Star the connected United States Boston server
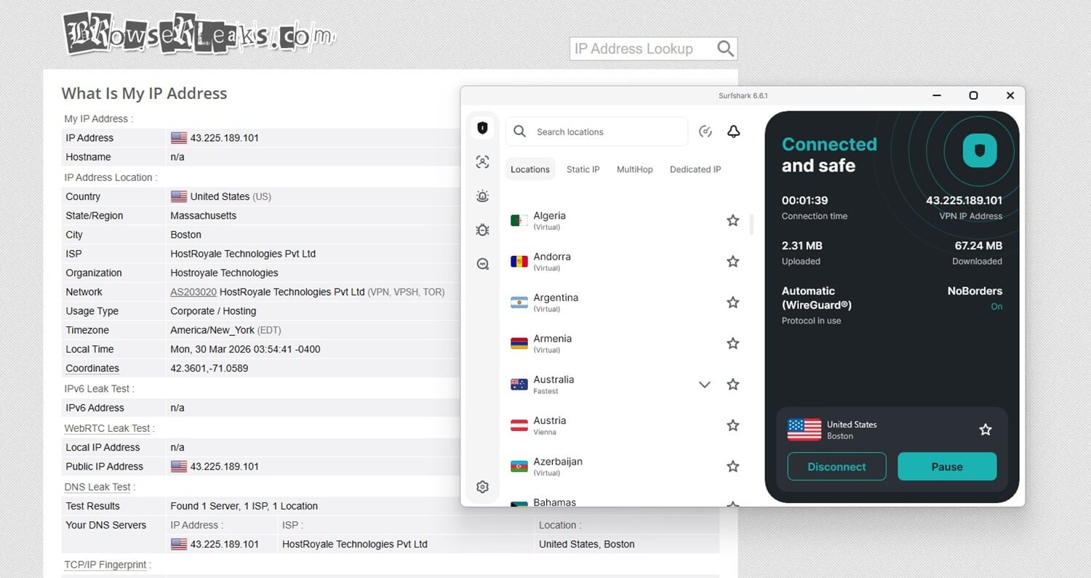1091x578 pixels. click(985, 430)
